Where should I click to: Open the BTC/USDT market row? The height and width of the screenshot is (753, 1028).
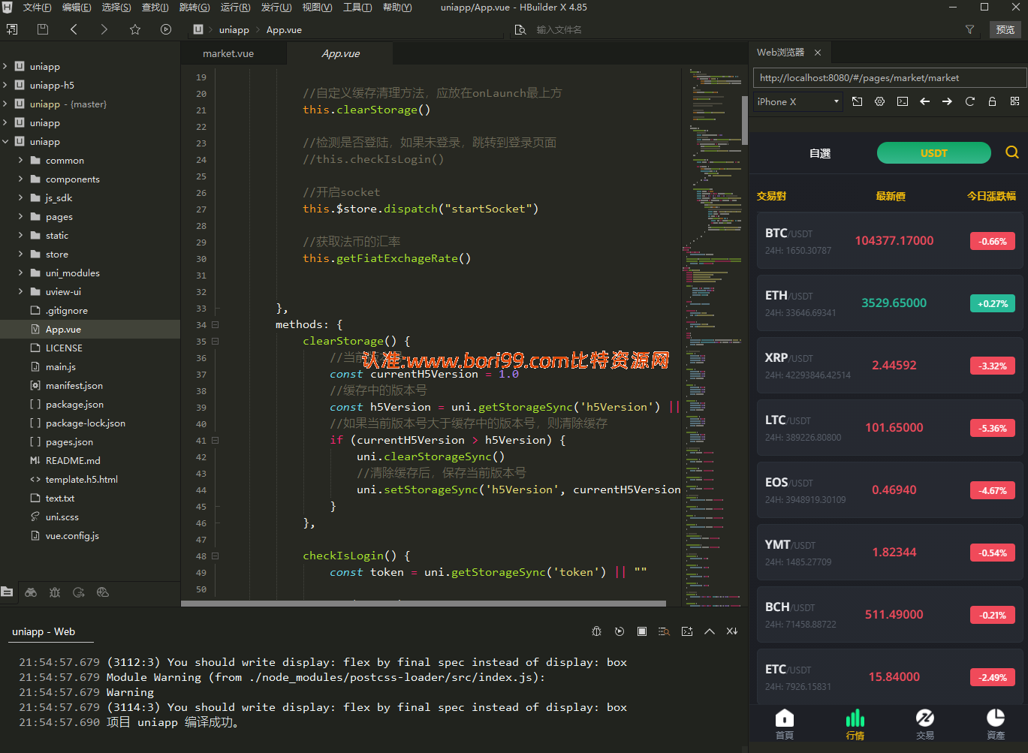pyautogui.click(x=891, y=240)
